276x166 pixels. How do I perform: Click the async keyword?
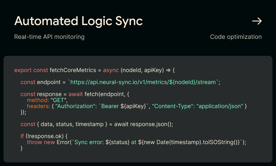coord(111,70)
